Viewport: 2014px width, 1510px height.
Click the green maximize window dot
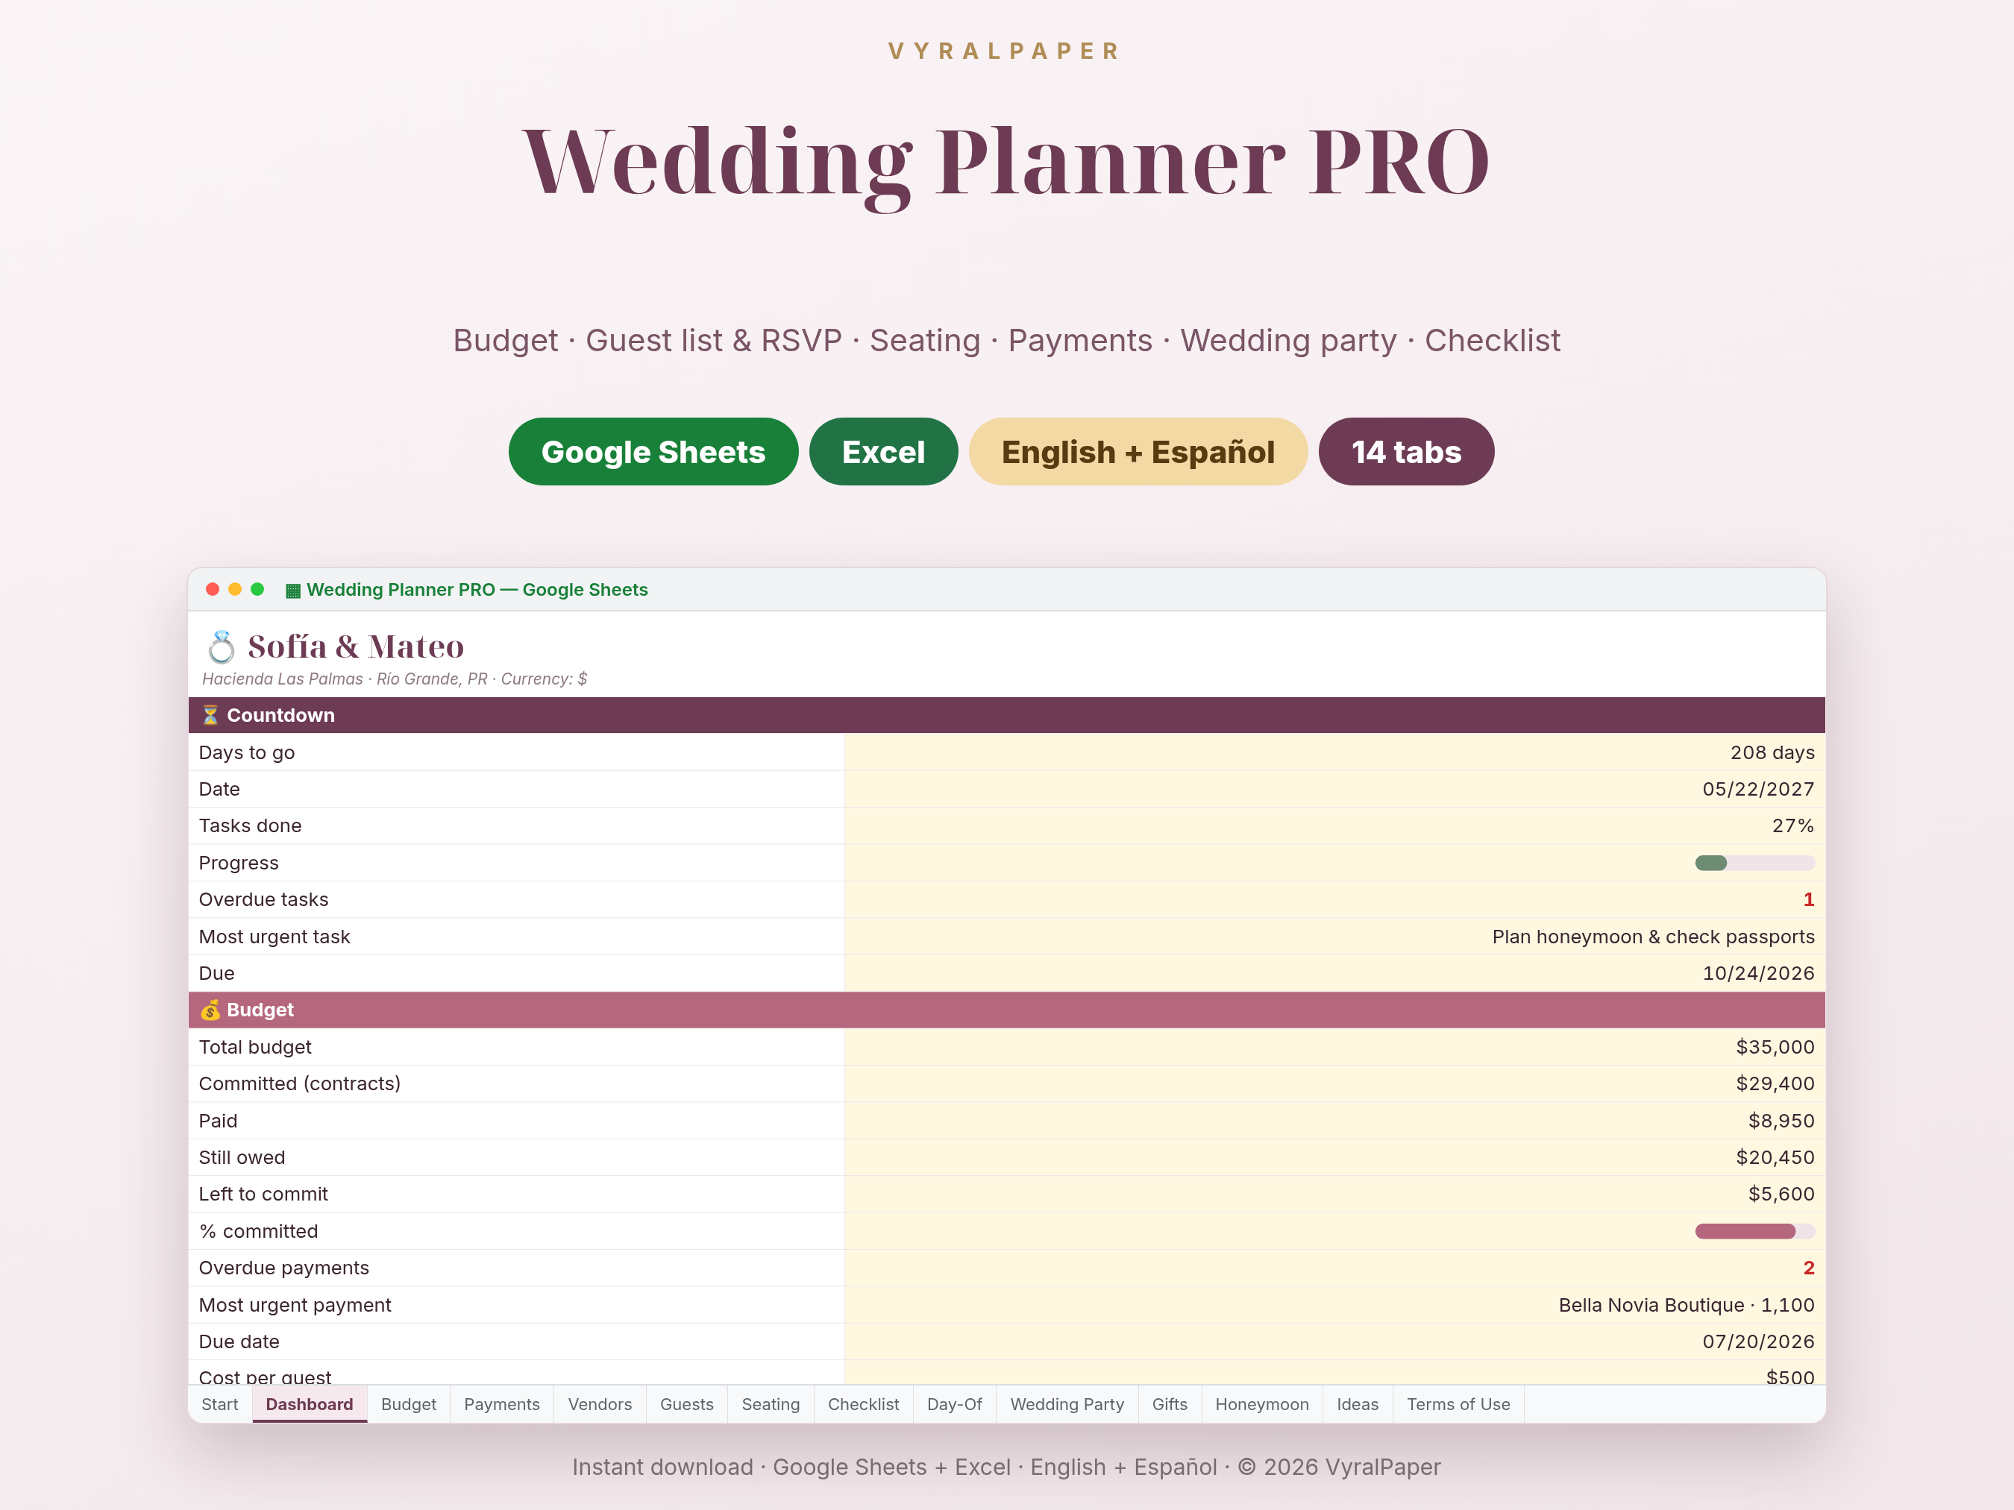(x=257, y=590)
